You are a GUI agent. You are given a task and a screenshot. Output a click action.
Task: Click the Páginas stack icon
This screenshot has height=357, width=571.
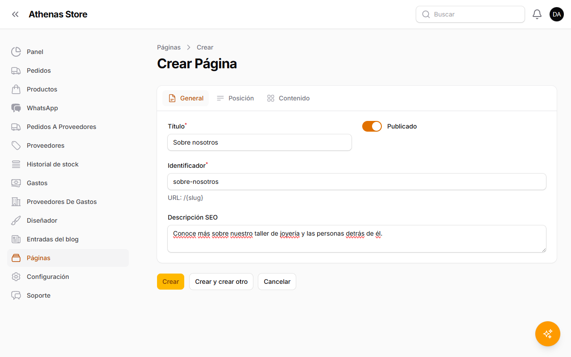[x=16, y=258]
